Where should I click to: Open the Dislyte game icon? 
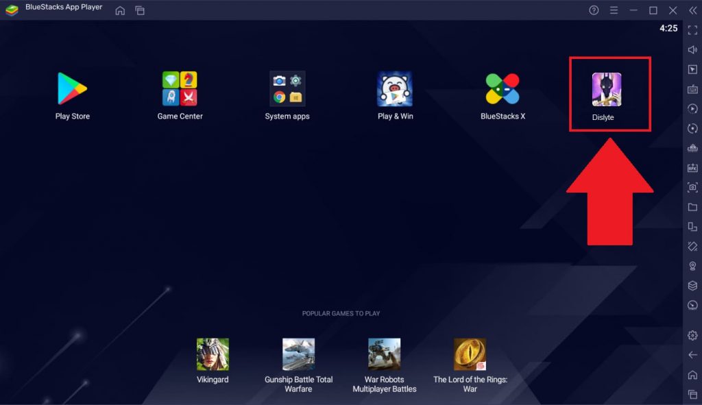click(606, 90)
